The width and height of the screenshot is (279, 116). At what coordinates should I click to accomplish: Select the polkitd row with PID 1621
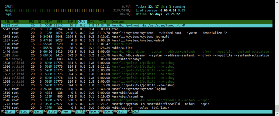pyautogui.click(x=137, y=70)
